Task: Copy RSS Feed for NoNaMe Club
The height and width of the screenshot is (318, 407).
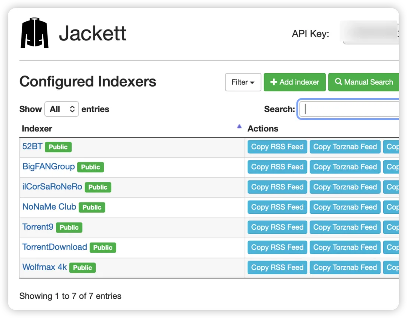Action: coord(277,207)
